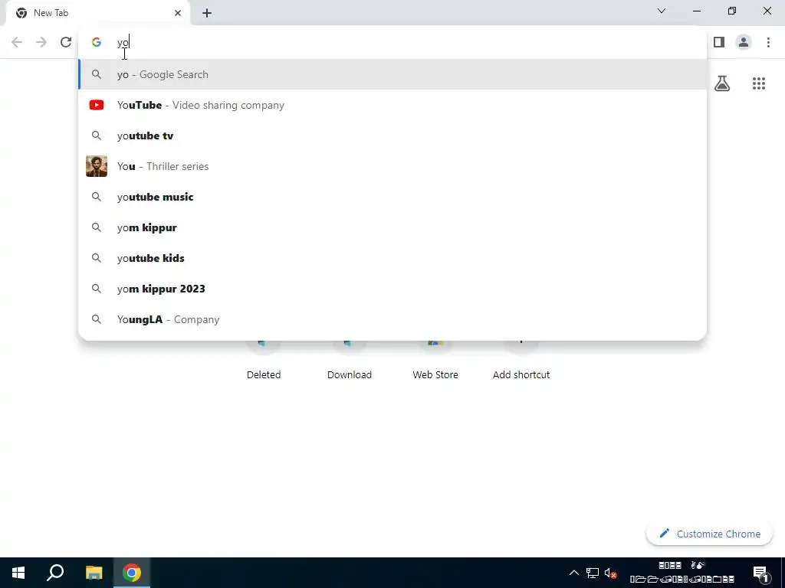Open the Chrome three-dot menu
The width and height of the screenshot is (785, 588).
(768, 43)
